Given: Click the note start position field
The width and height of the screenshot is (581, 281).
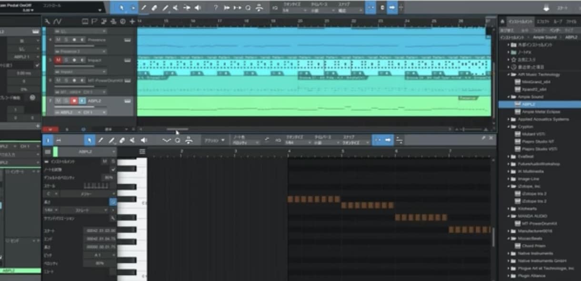Looking at the screenshot, I should click(x=99, y=230).
